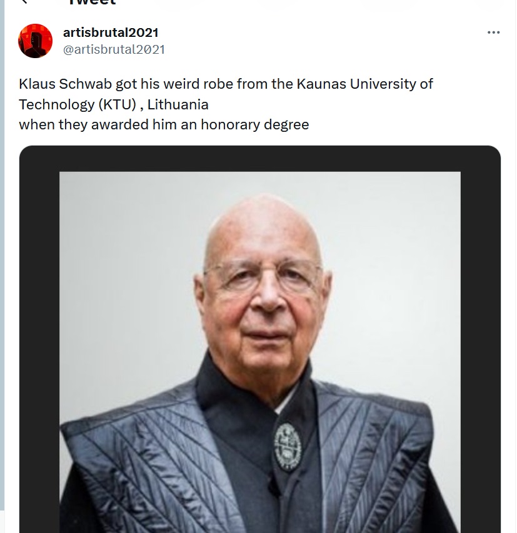Screen dimensions: 517x533
Task: Open the three-dot more options menu
Action: pos(493,32)
